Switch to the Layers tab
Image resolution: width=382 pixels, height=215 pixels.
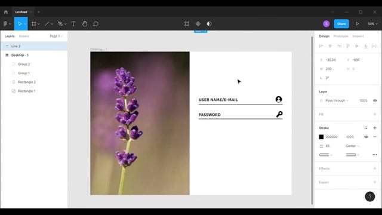[10, 36]
